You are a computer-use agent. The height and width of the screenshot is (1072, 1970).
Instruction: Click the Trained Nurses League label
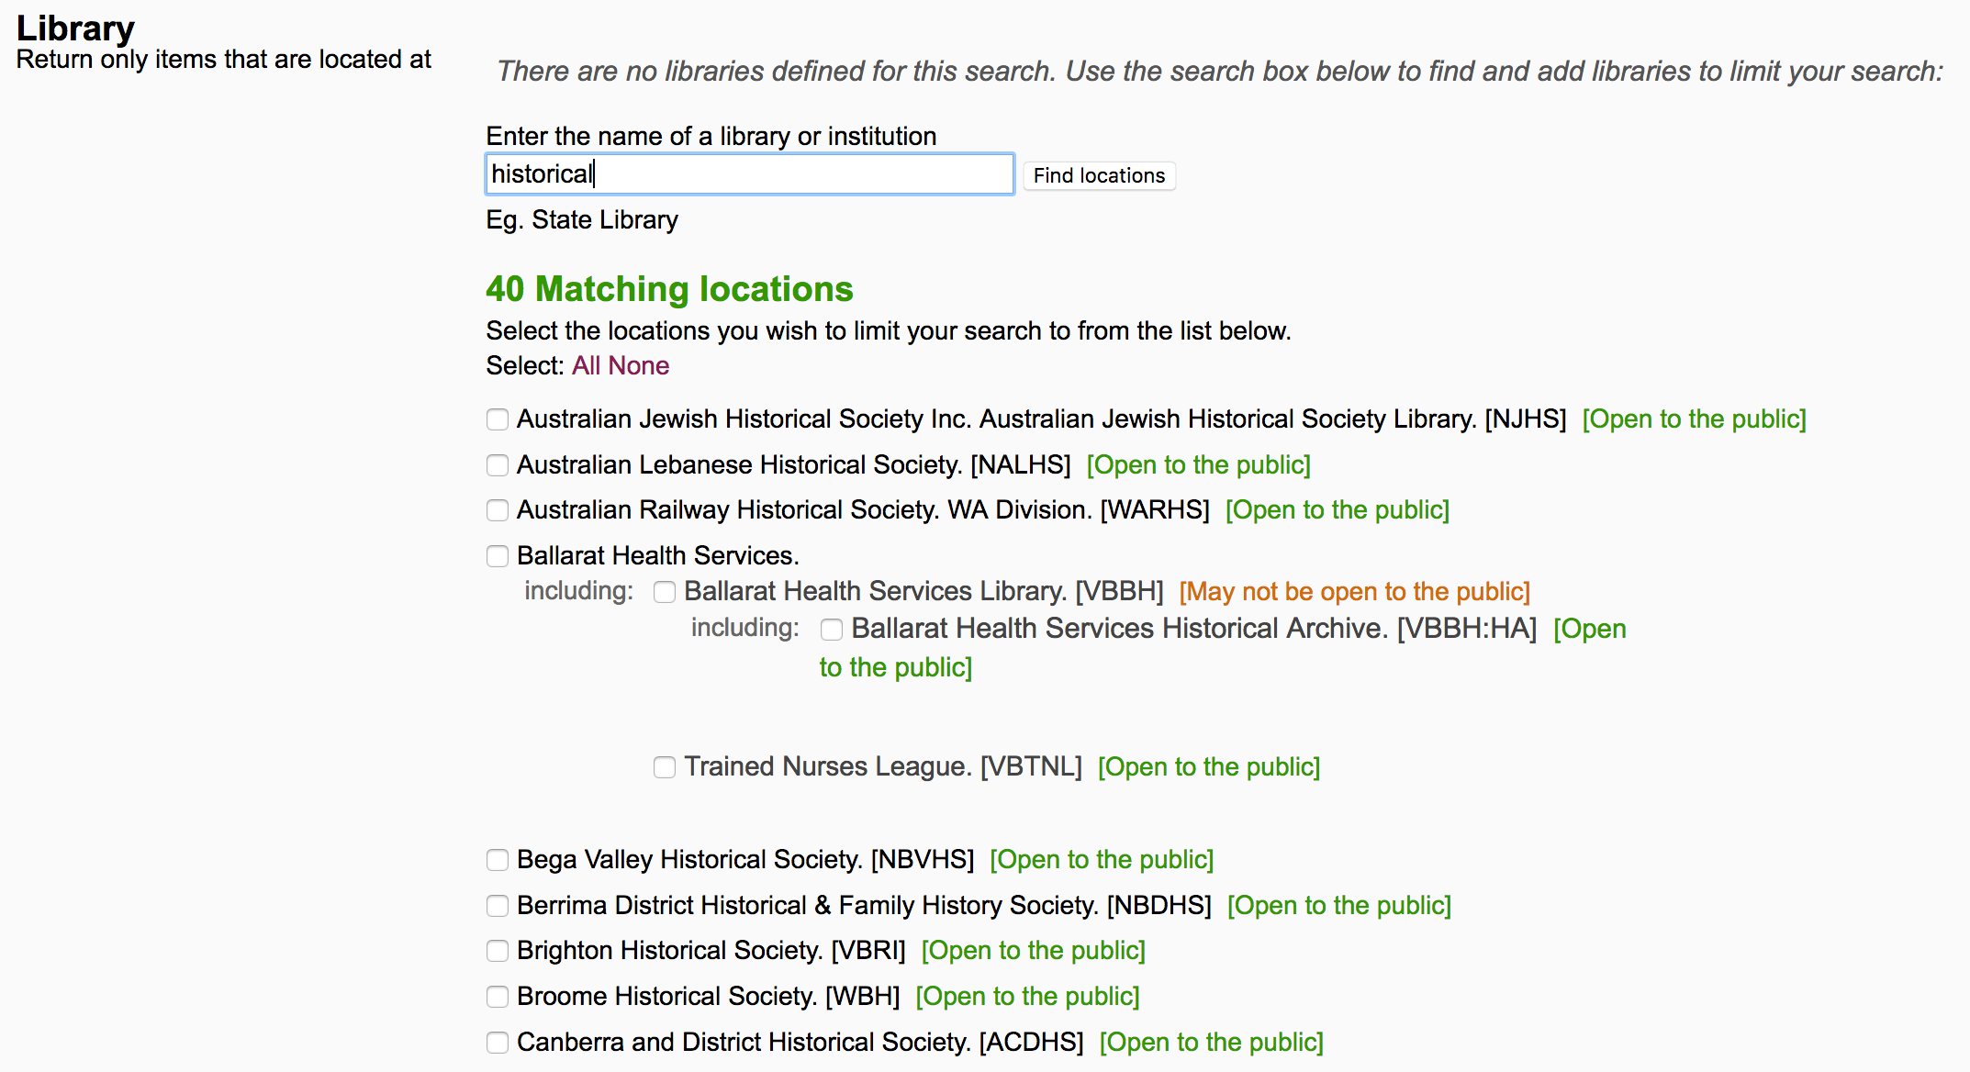click(x=882, y=766)
